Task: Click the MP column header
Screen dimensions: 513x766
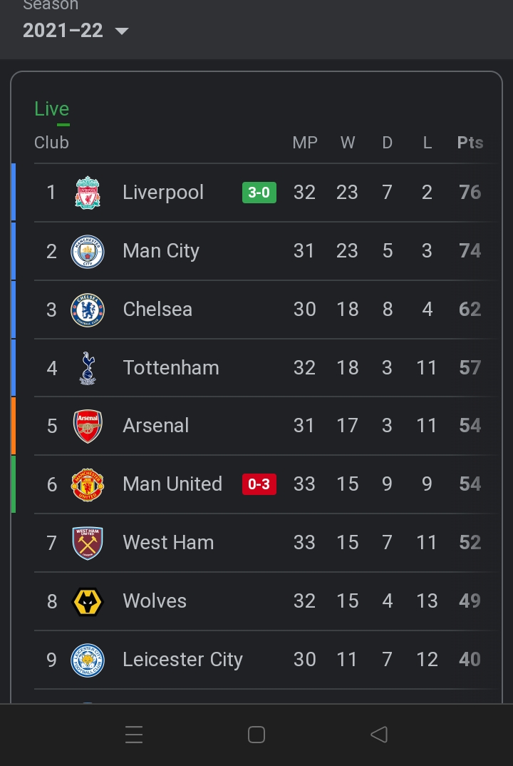Action: pyautogui.click(x=305, y=143)
